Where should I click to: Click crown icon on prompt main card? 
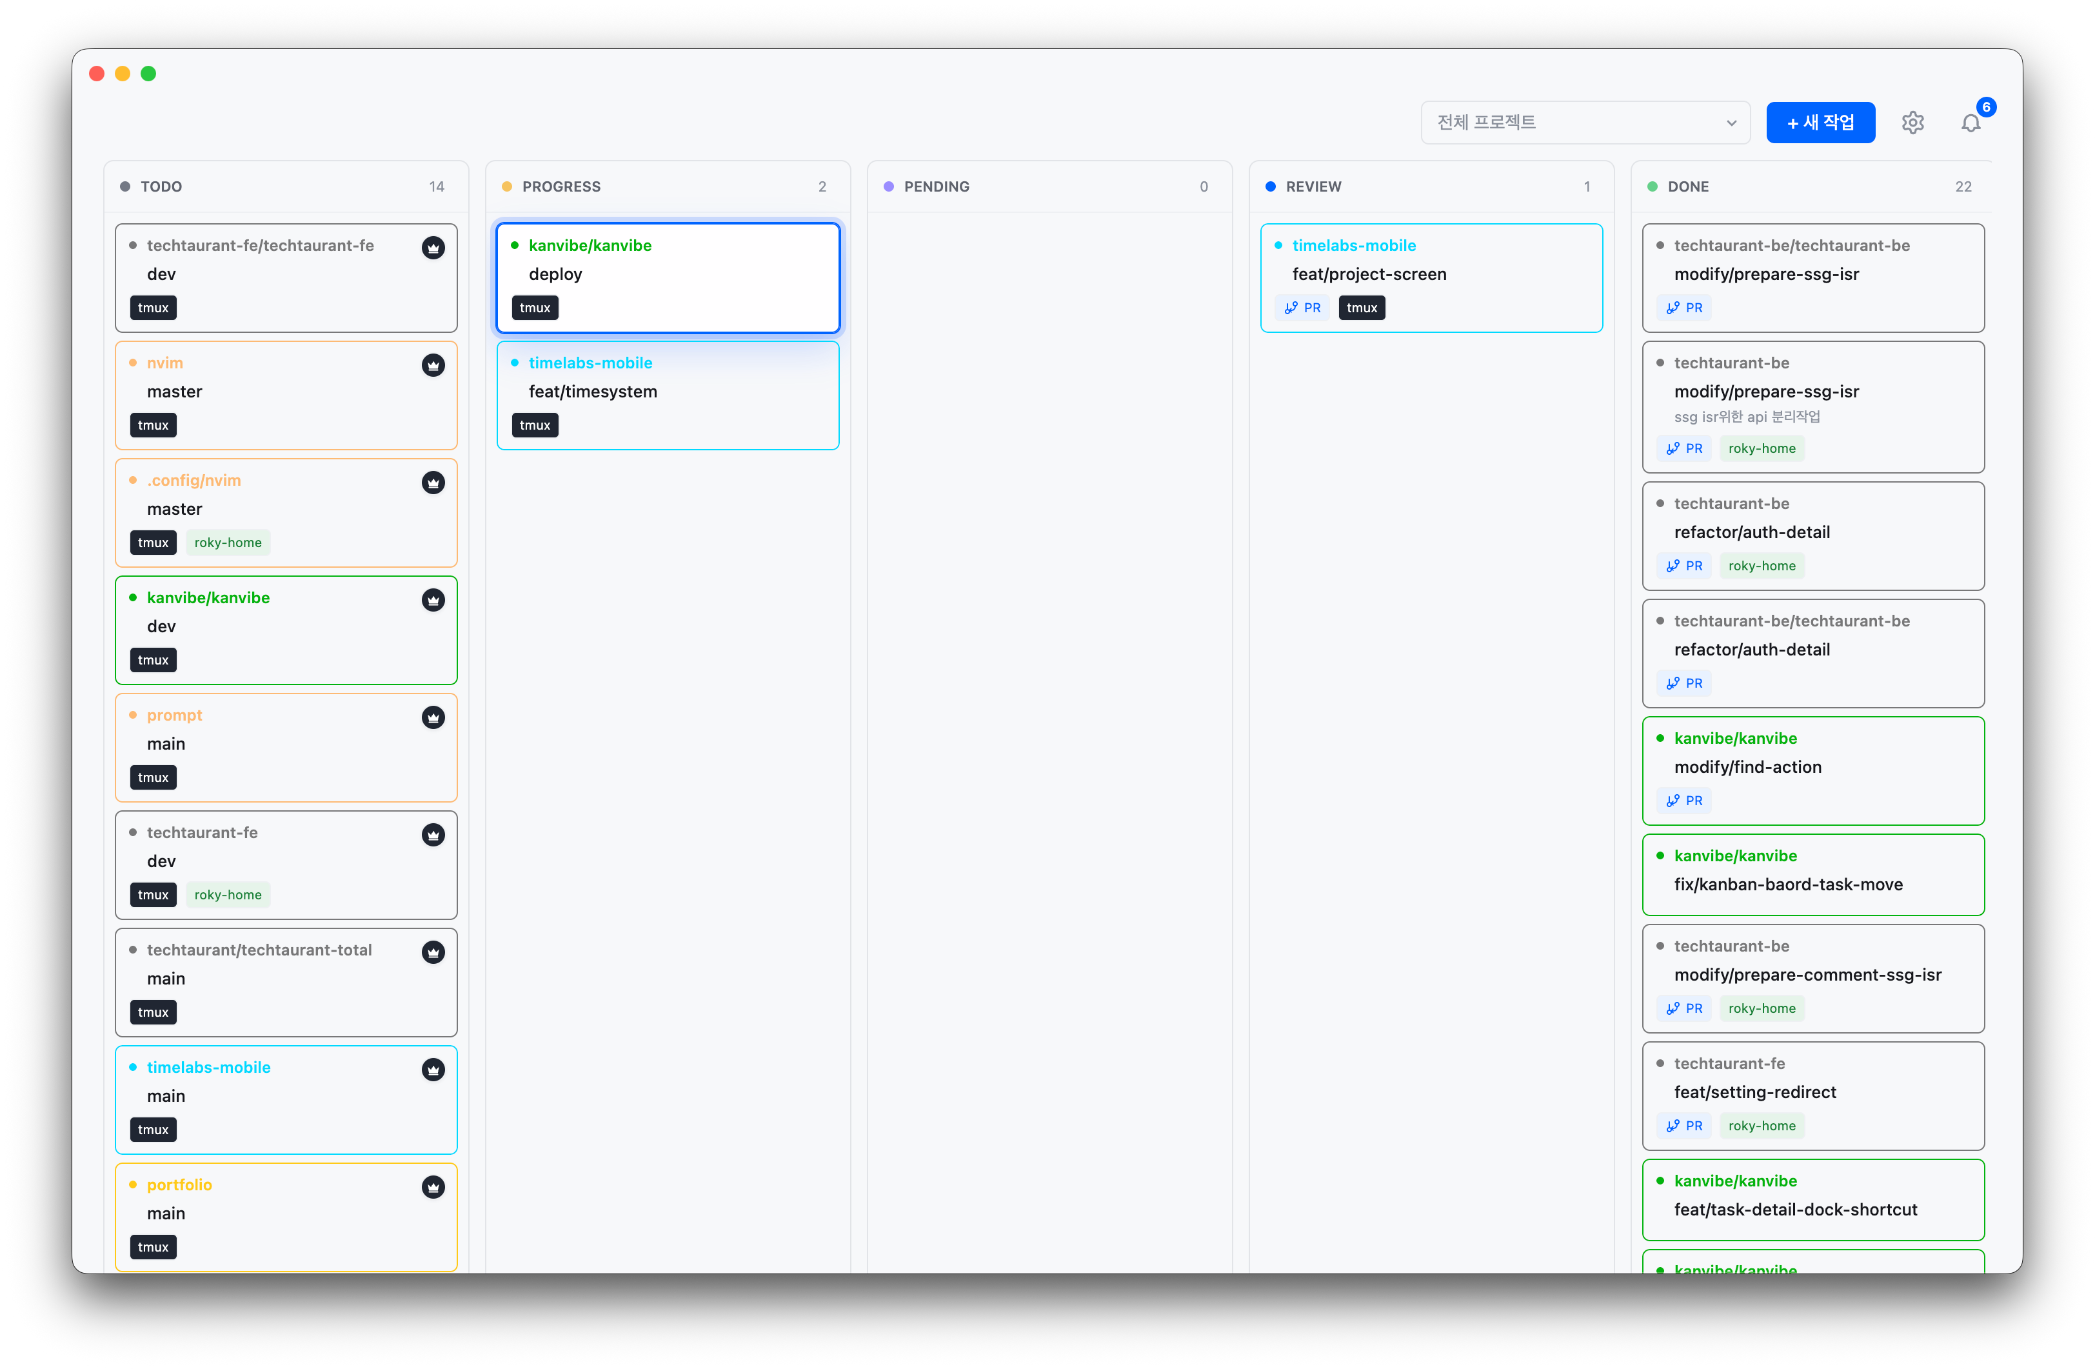(433, 717)
